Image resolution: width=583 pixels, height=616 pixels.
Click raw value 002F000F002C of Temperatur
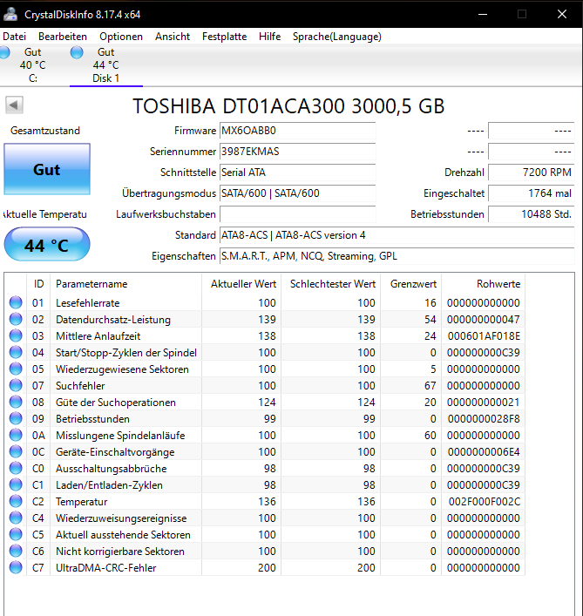pos(485,501)
